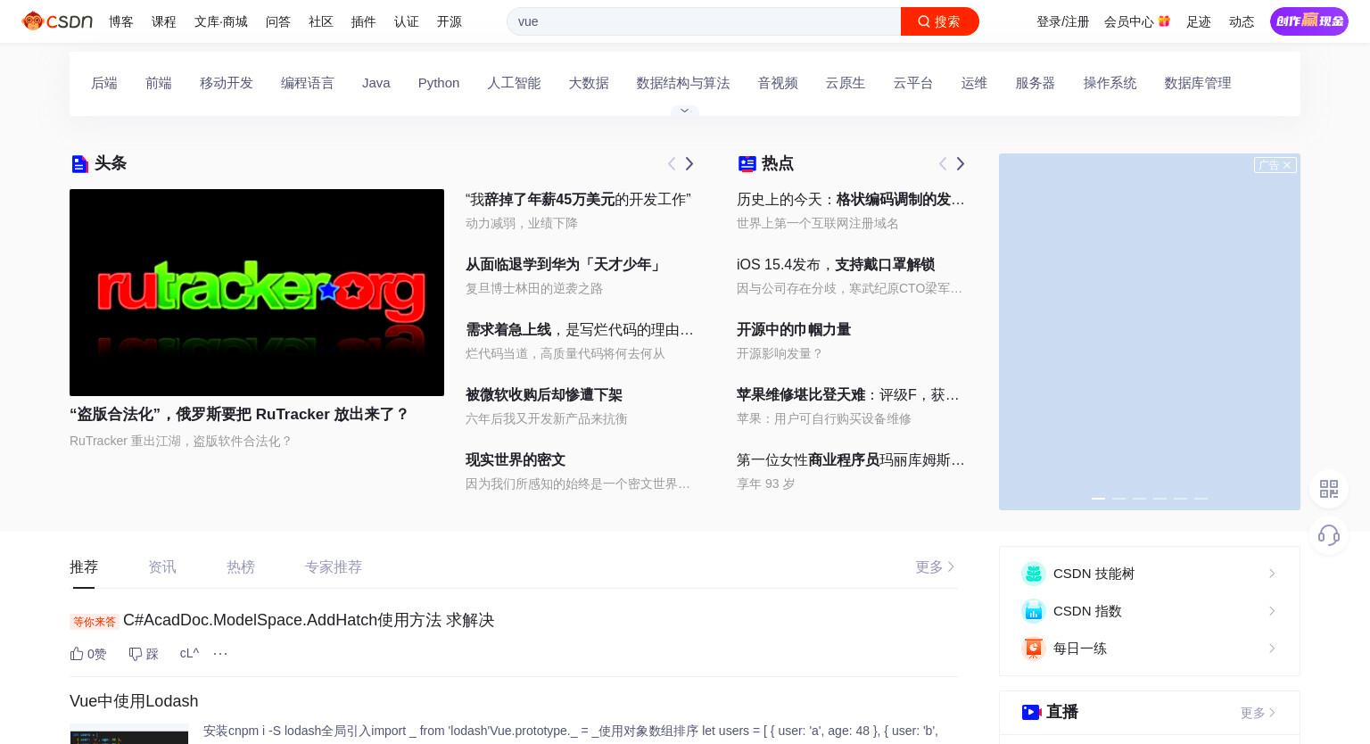This screenshot has width=1370, height=744.
Task: Click the 0赞 like thumbs-up icon
Action: click(77, 653)
